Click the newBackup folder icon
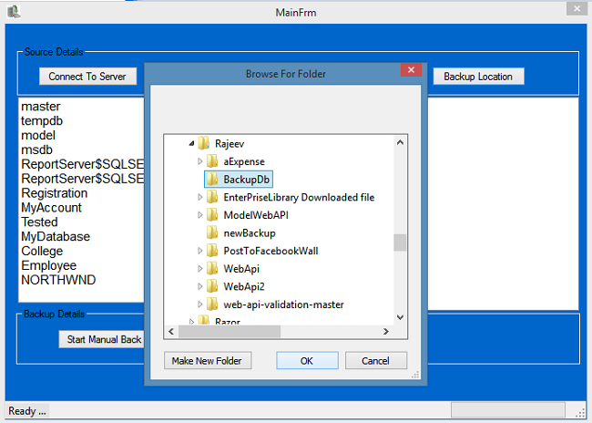592x423 pixels. (x=212, y=232)
